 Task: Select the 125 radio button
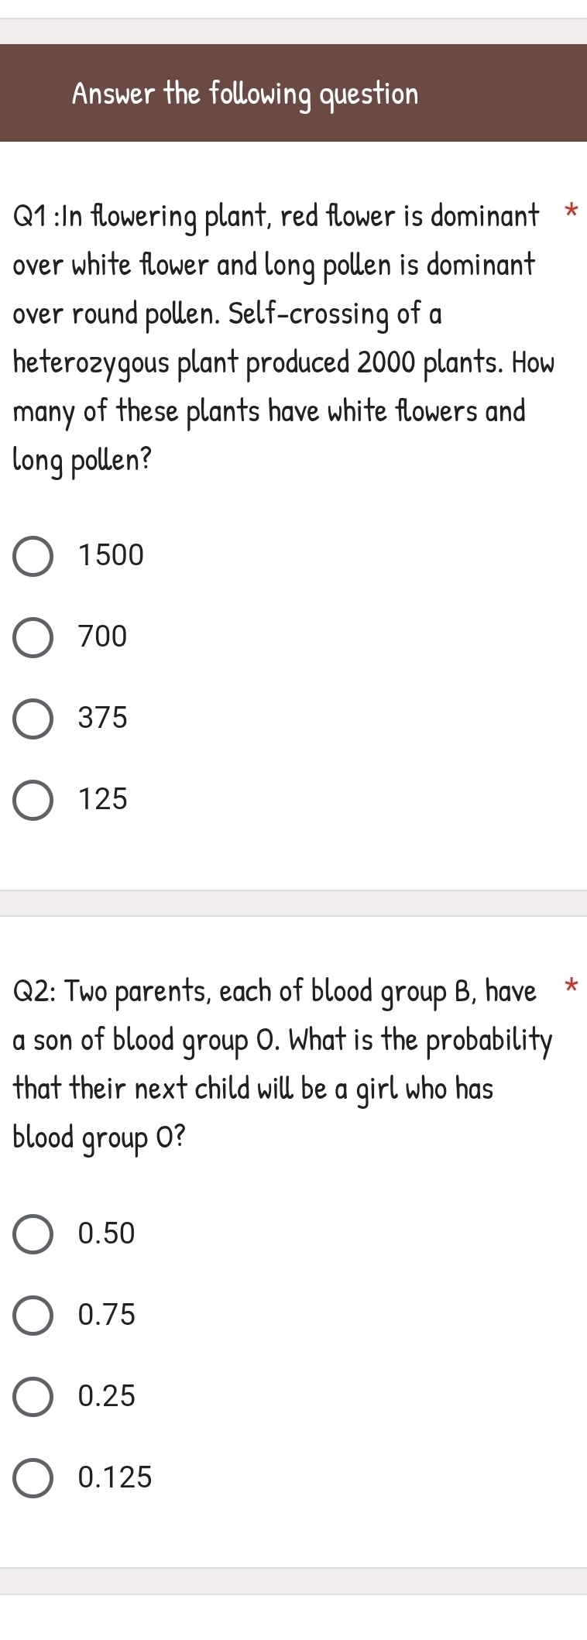click(x=32, y=801)
